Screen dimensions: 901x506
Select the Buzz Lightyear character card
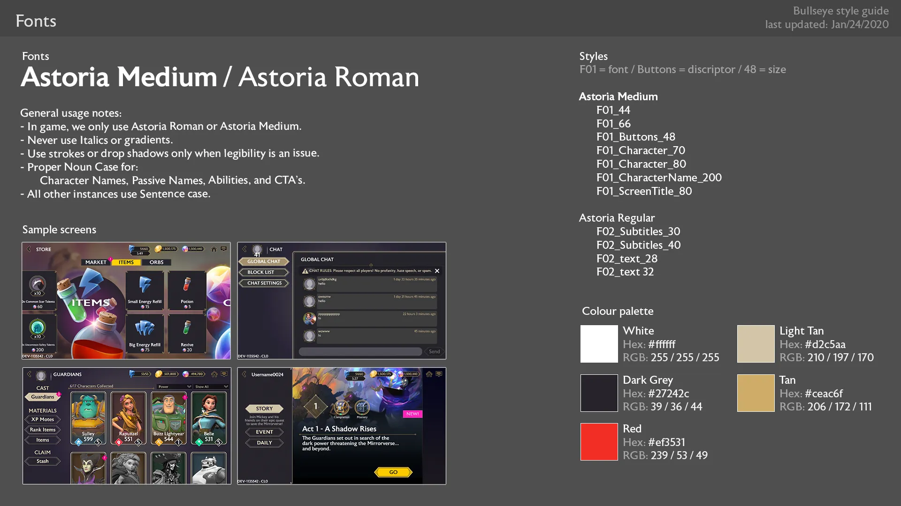(x=168, y=418)
